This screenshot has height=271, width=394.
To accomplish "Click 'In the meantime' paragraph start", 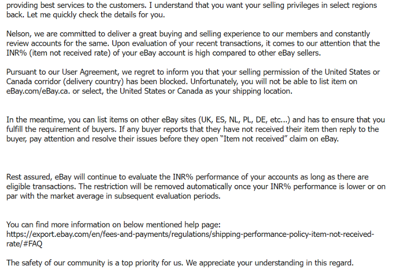I will [x=33, y=120].
